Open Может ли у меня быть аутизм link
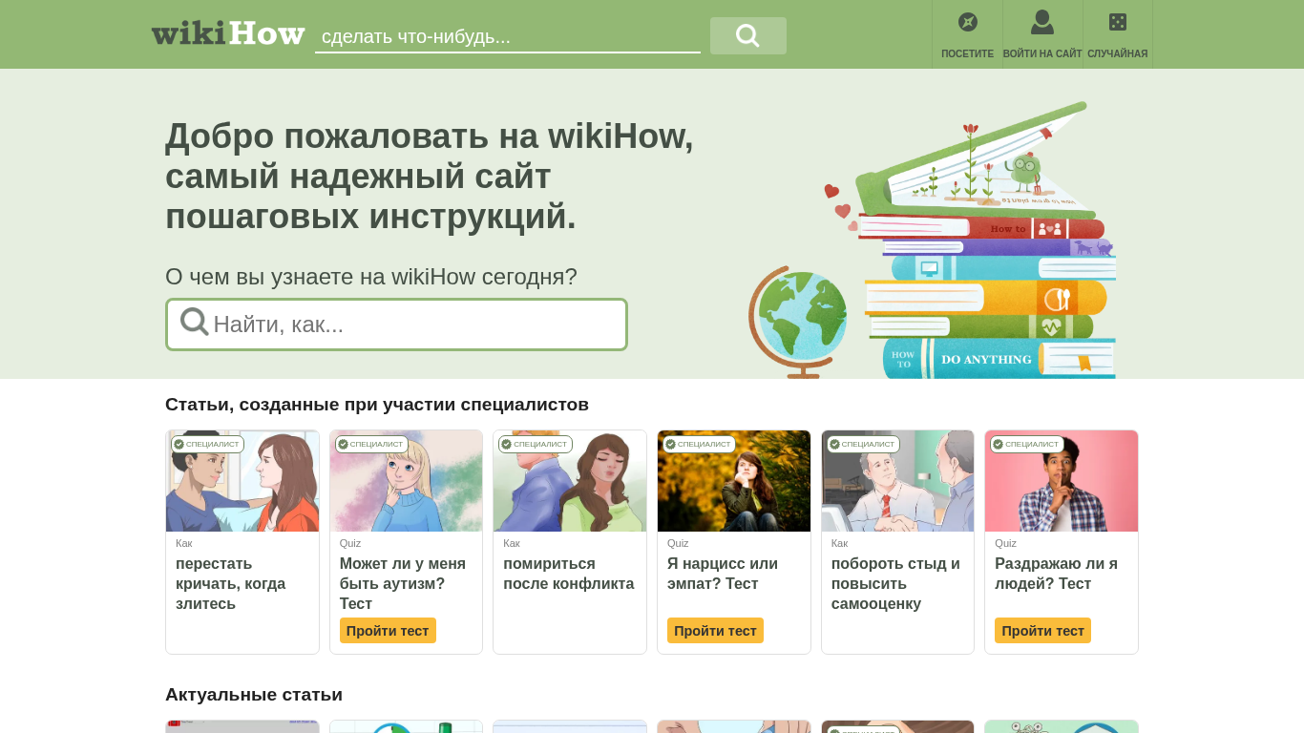Viewport: 1304px width, 733px height. point(403,583)
